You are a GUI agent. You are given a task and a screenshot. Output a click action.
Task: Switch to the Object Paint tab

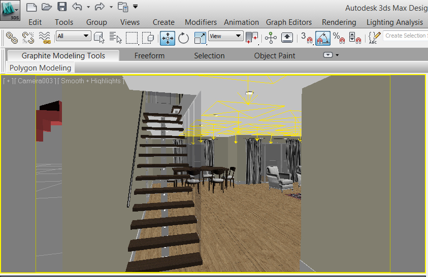tap(275, 56)
